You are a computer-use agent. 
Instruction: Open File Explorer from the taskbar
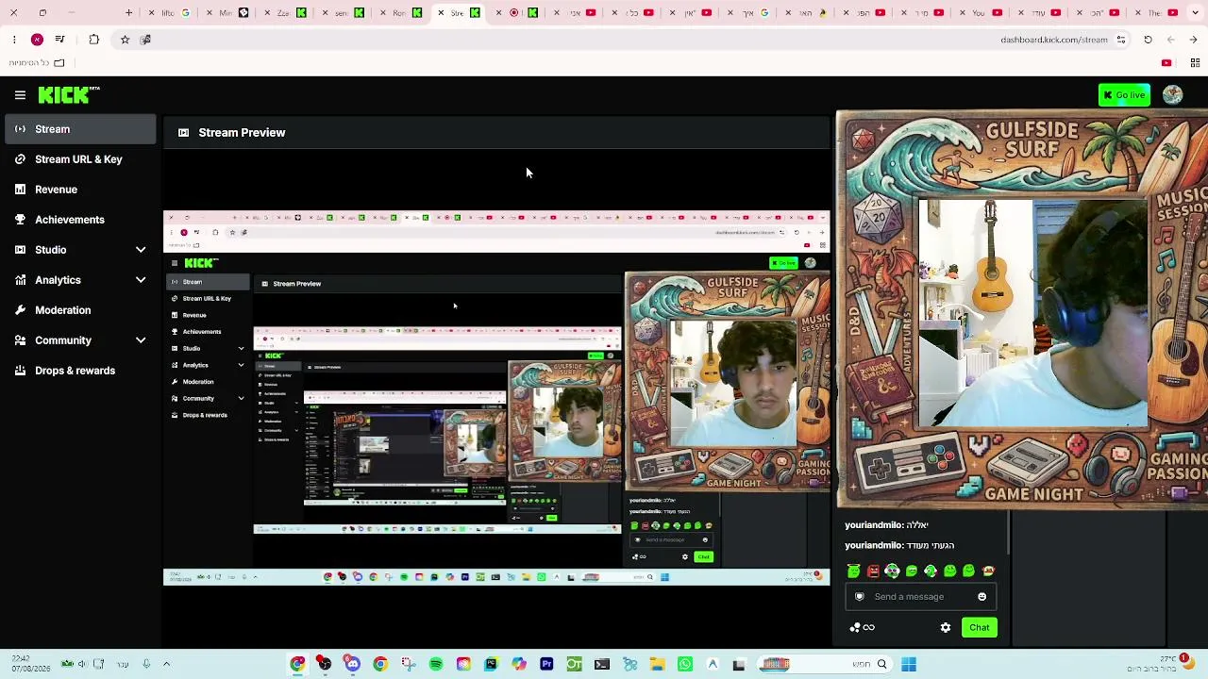point(657,665)
